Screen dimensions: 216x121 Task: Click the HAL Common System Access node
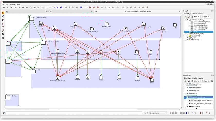coord(57,78)
